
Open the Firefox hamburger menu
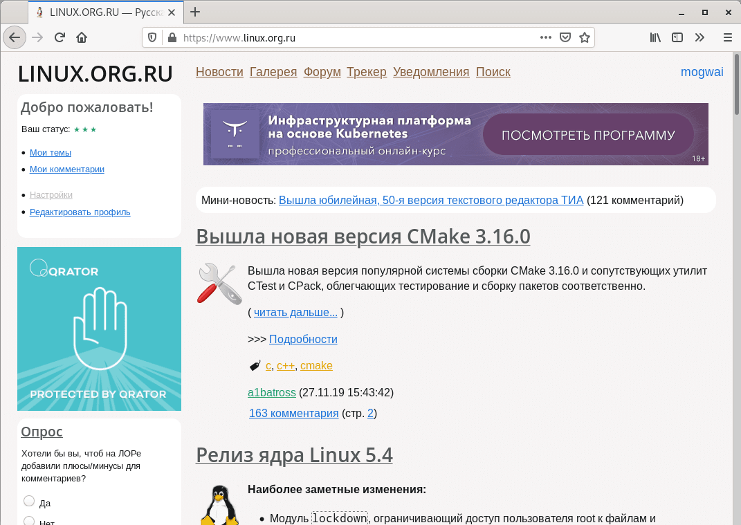(x=727, y=37)
